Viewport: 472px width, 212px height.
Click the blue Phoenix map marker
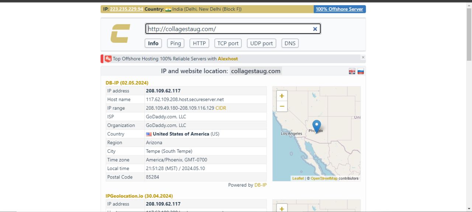click(316, 126)
